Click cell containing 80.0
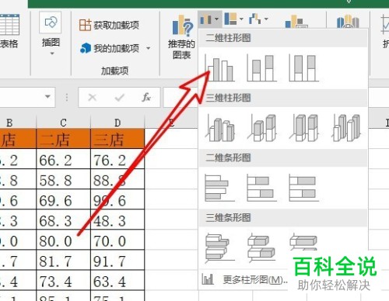The width and height of the screenshot is (389, 301). click(x=64, y=240)
